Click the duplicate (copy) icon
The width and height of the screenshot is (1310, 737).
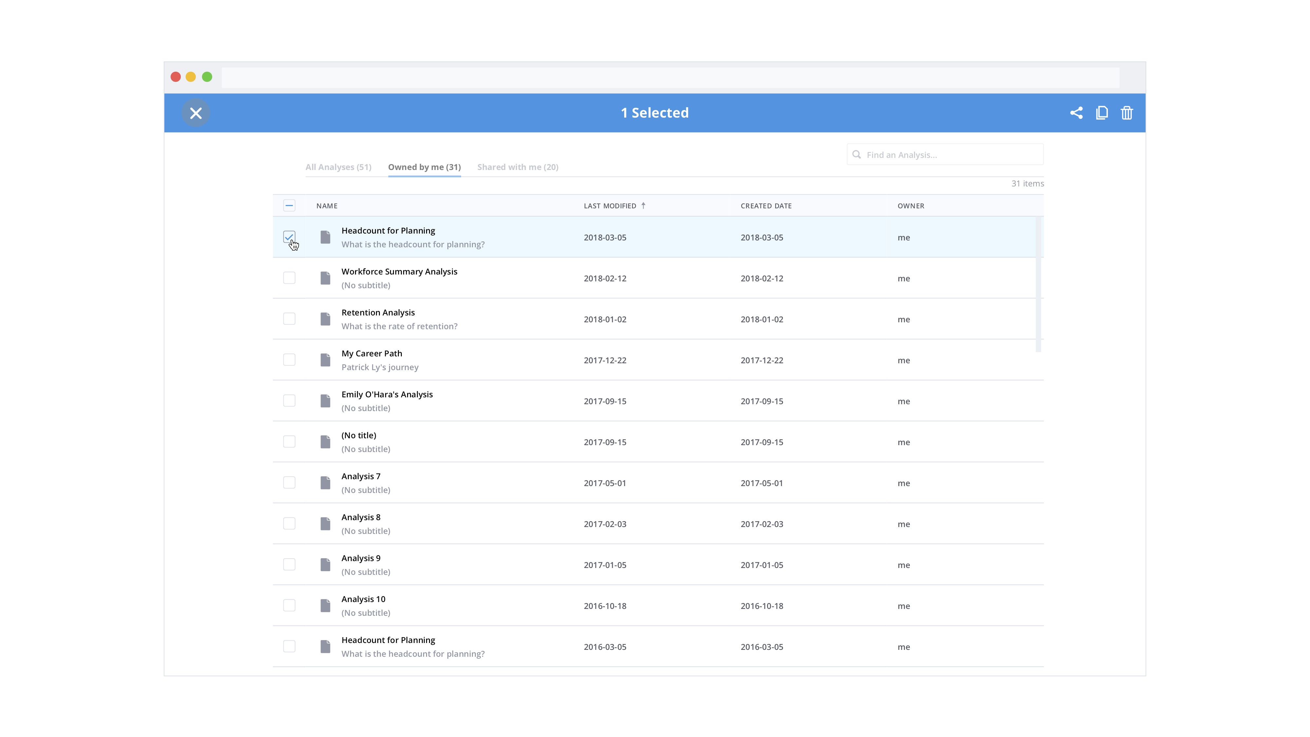point(1101,112)
